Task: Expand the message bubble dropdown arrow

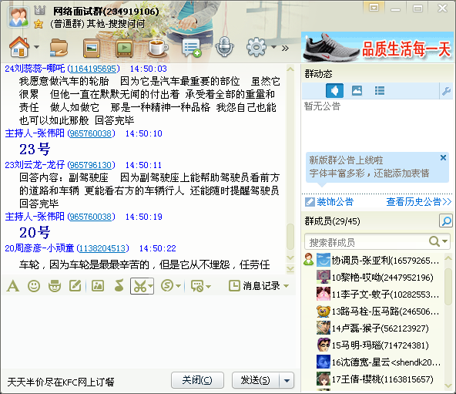Action: point(208,287)
